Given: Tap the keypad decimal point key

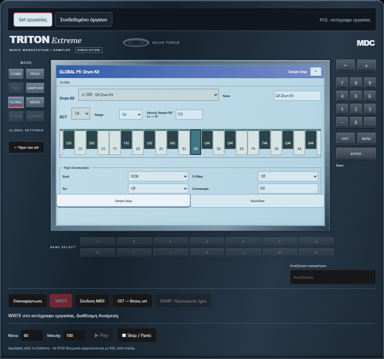Looking at the screenshot, I should pyautogui.click(x=370, y=123).
